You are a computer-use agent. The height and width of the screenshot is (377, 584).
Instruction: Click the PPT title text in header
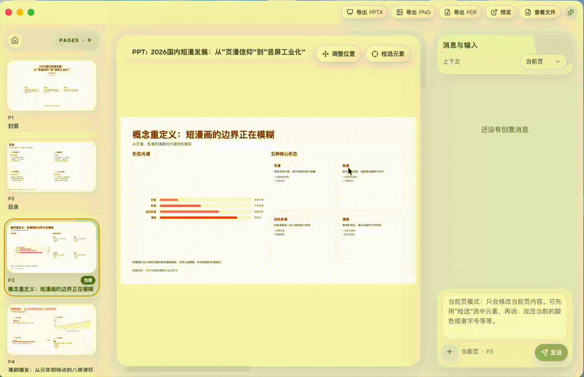click(x=219, y=52)
